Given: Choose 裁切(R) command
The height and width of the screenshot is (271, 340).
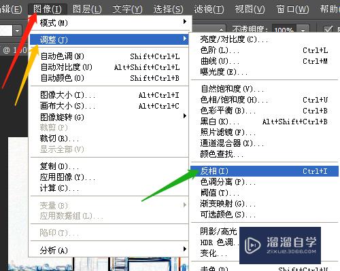Looking at the screenshot, I should (109, 138).
